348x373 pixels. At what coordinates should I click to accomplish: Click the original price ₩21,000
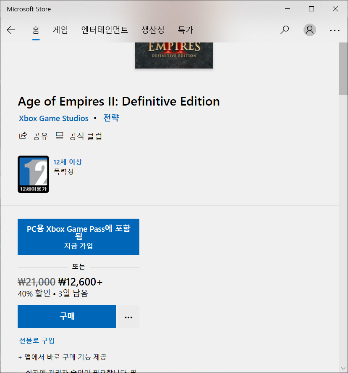tap(37, 282)
